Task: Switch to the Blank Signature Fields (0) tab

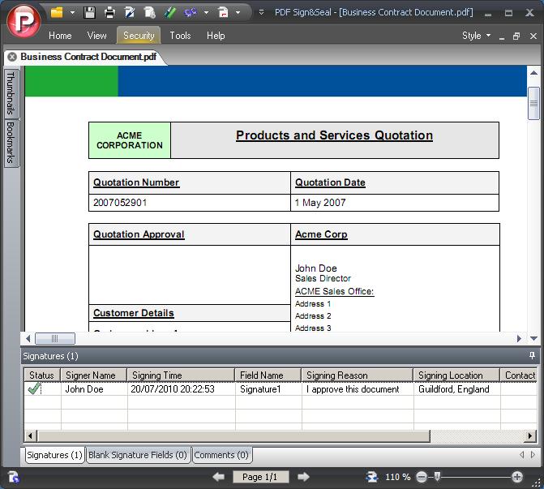Action: pos(138,455)
